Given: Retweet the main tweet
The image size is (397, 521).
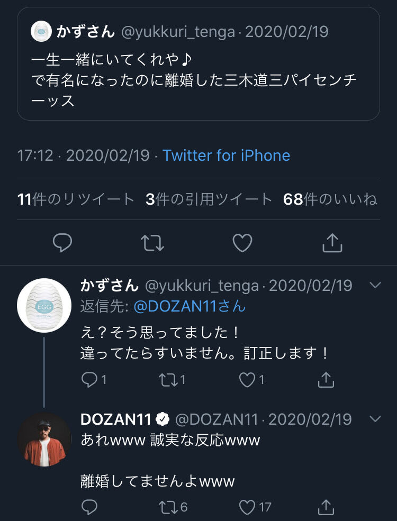Looking at the screenshot, I should [x=152, y=243].
